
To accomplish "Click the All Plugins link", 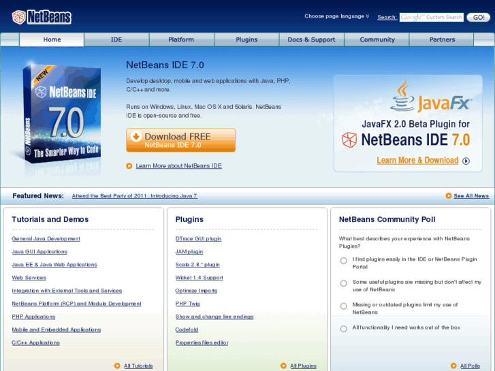I will 303,366.
